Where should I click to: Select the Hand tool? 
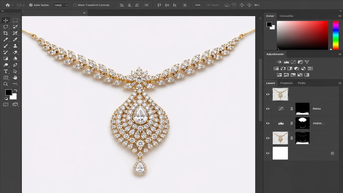[x=15, y=78]
